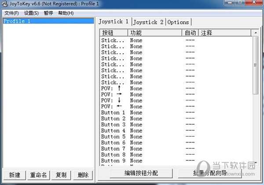Click the 按钮 column header
Image resolution: width=264 pixels, height=185 pixels.
(114, 33)
